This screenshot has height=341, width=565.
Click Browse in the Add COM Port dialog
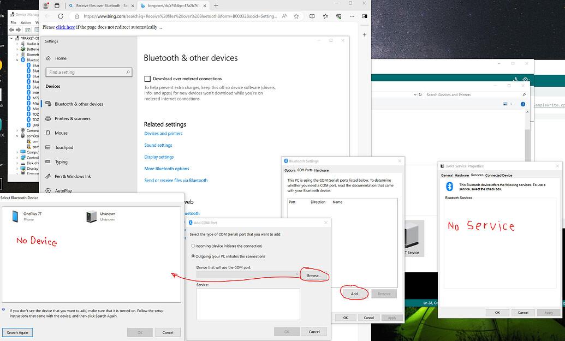(x=314, y=276)
